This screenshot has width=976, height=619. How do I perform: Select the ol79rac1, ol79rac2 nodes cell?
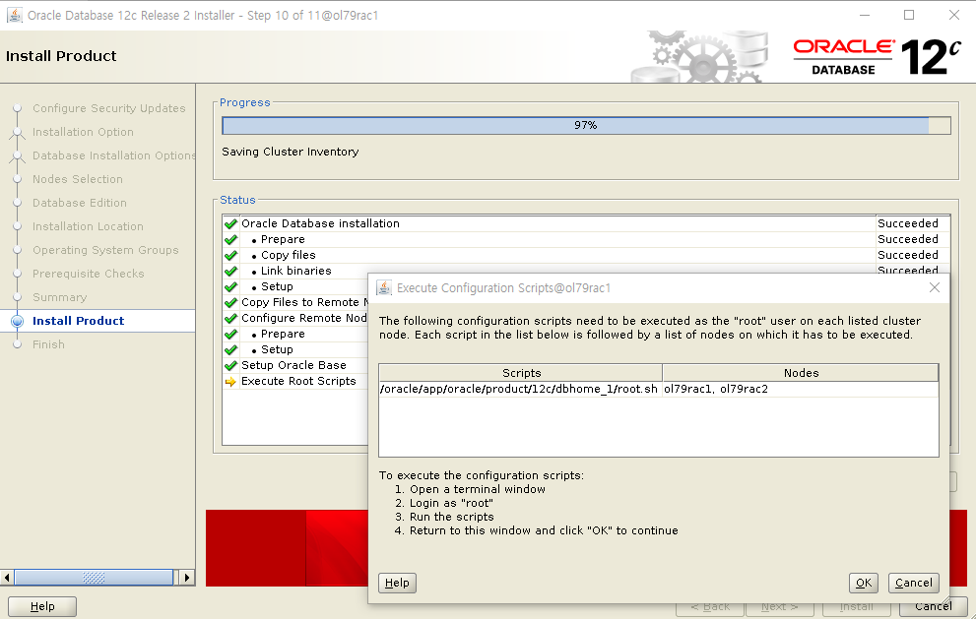tap(801, 390)
